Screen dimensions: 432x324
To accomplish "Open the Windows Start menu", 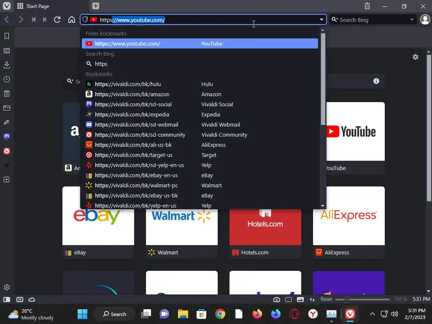I will tap(82, 314).
